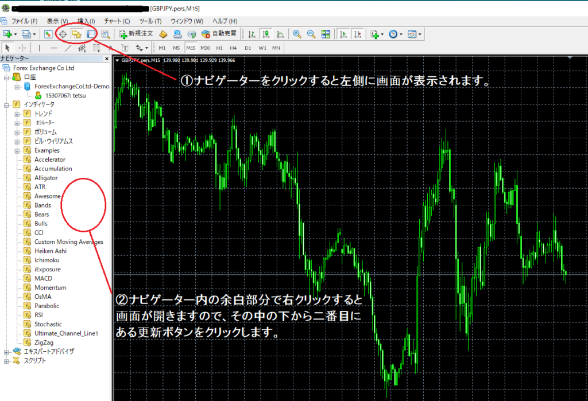Open the Data Window crosshair icon

pos(63,34)
